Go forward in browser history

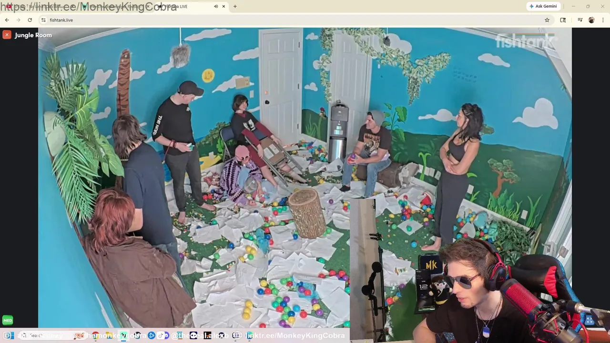click(18, 20)
